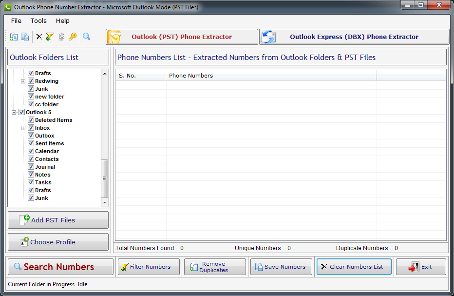
Task: Click the folder list scrollbar thumb
Action: 105,178
